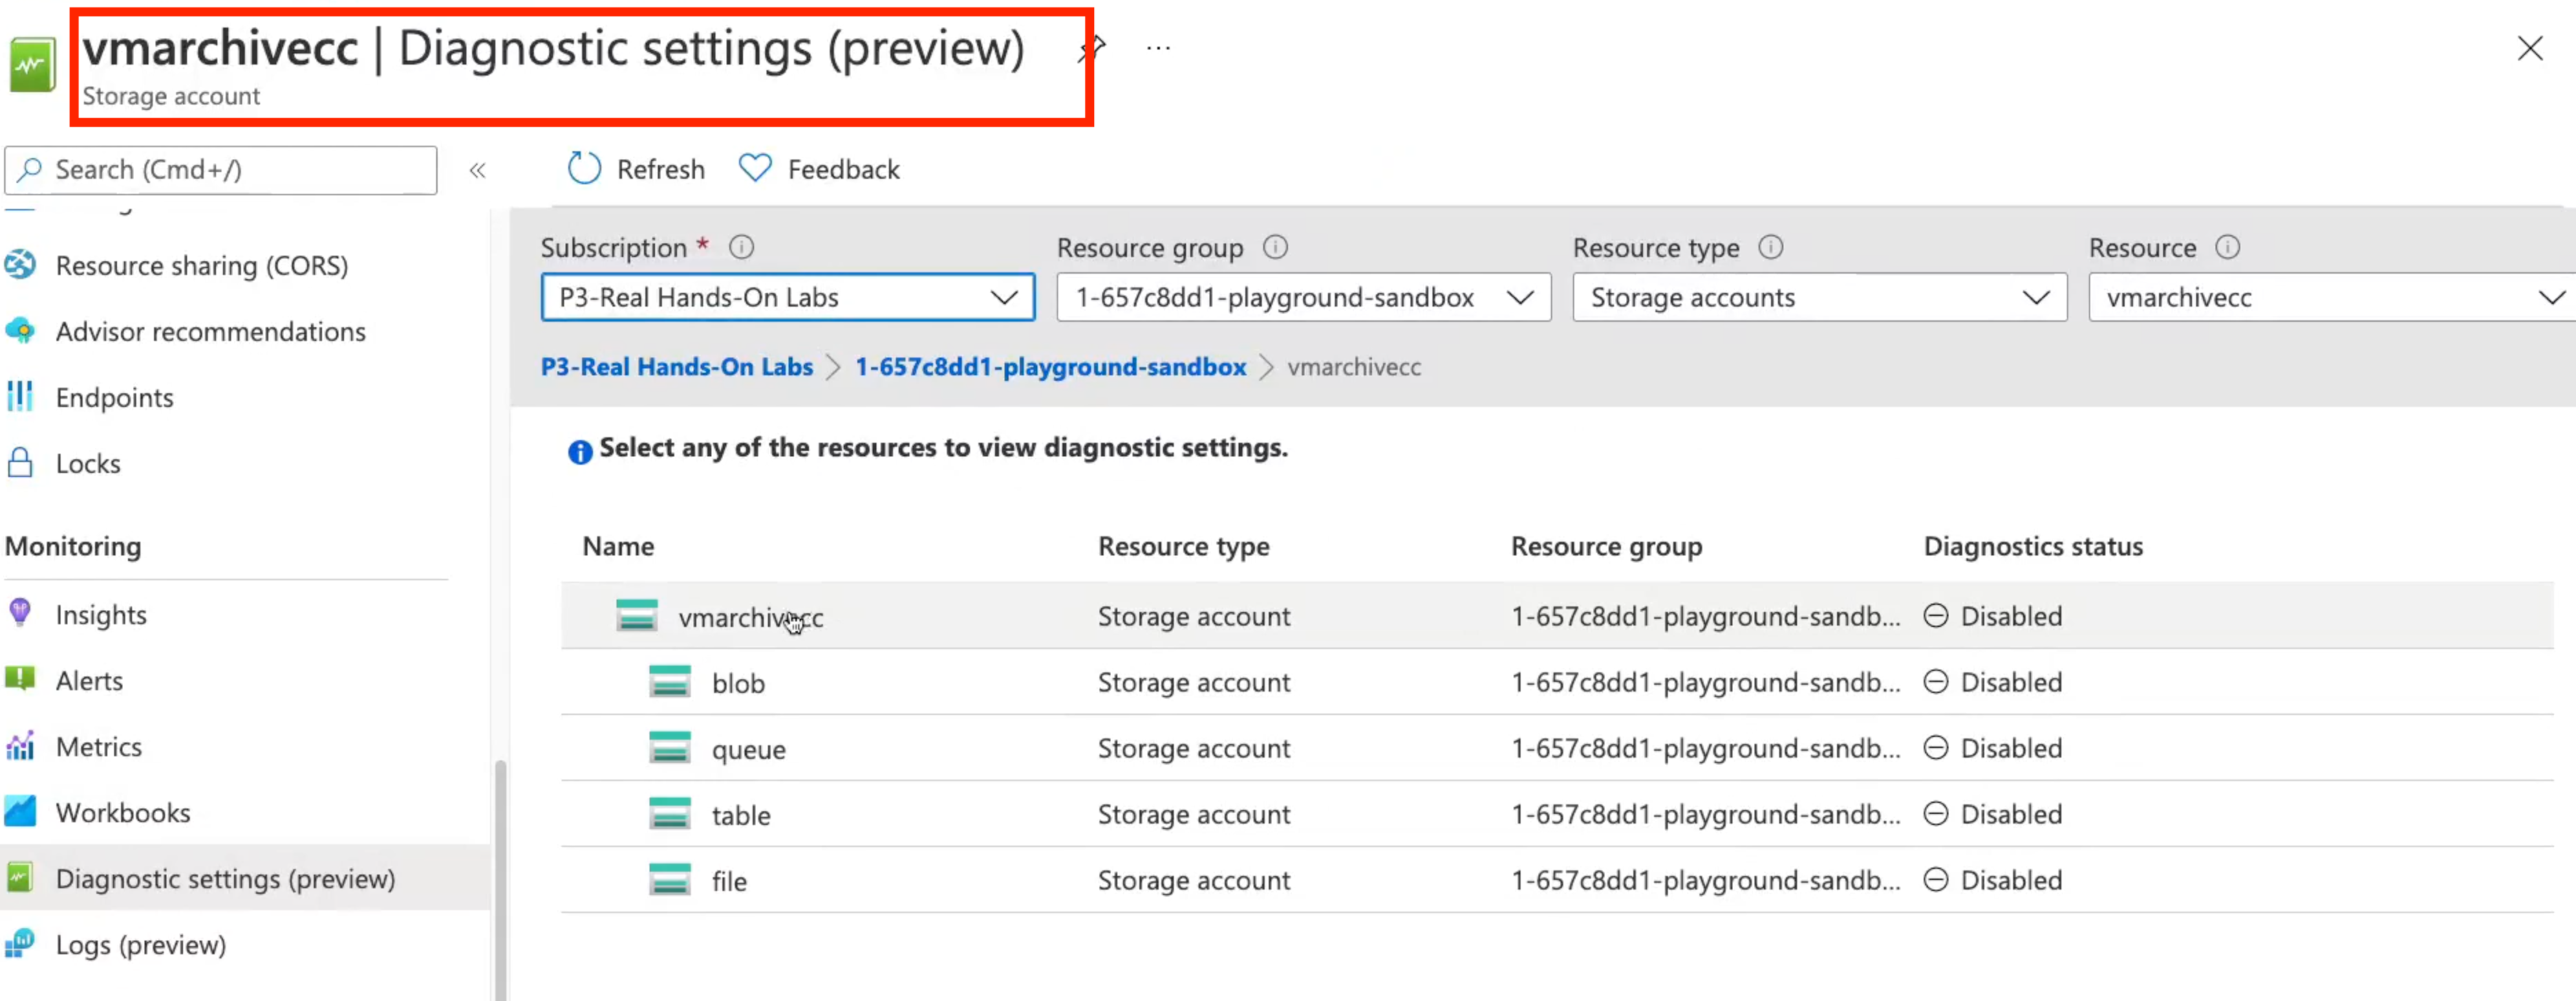Click the Resource type column header

click(1183, 547)
